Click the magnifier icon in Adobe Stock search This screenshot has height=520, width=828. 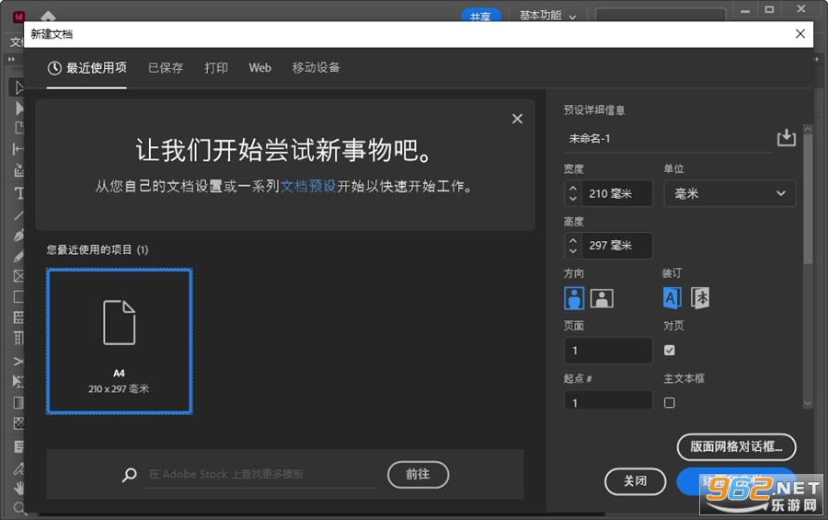pyautogui.click(x=130, y=475)
